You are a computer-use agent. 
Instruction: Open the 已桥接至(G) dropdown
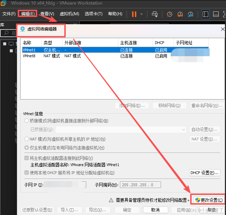point(121,129)
